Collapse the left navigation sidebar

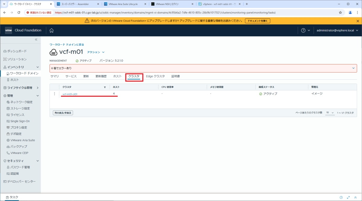(x=36, y=40)
